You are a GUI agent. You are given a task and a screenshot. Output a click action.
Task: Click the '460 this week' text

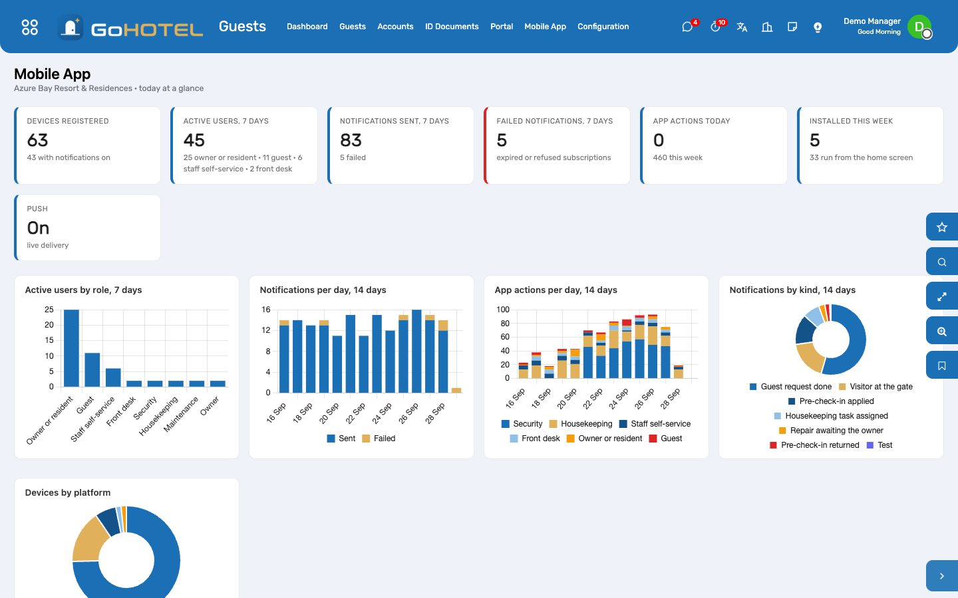[x=678, y=157]
